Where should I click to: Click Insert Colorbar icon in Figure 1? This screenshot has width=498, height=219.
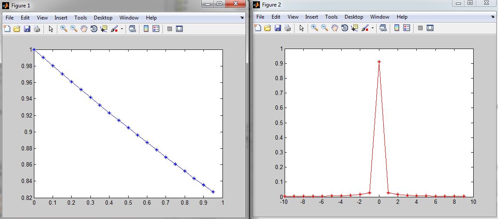[146, 29]
